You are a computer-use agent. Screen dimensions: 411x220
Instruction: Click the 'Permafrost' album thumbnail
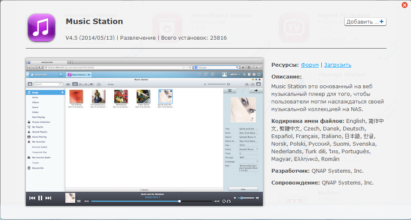tap(121, 97)
